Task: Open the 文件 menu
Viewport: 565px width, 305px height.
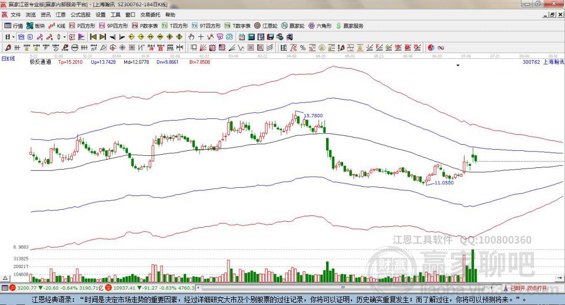Action: tap(15, 15)
